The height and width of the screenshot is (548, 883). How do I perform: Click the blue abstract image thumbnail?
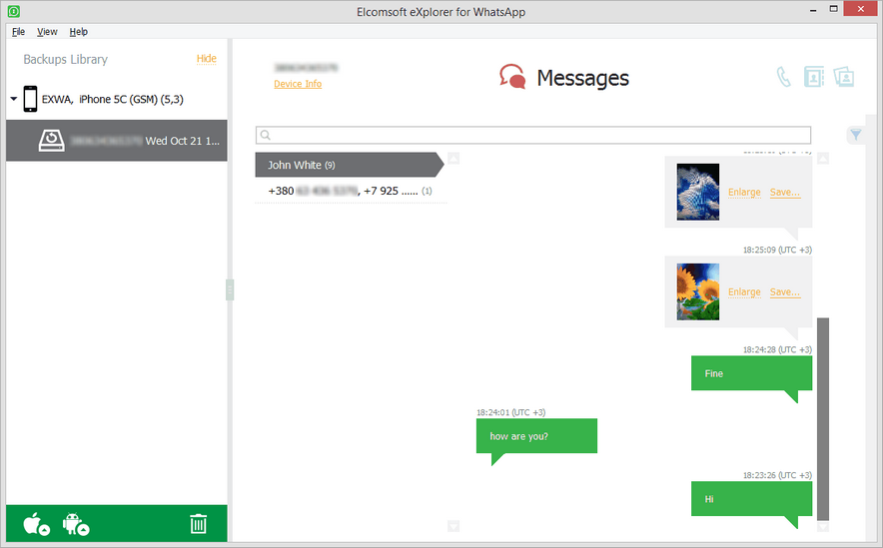tap(698, 192)
